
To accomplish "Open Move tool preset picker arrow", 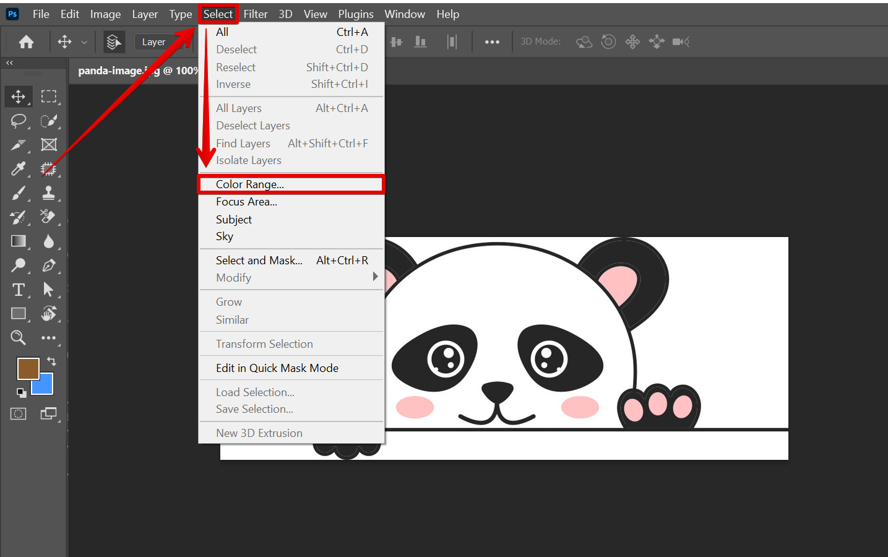I will 84,42.
